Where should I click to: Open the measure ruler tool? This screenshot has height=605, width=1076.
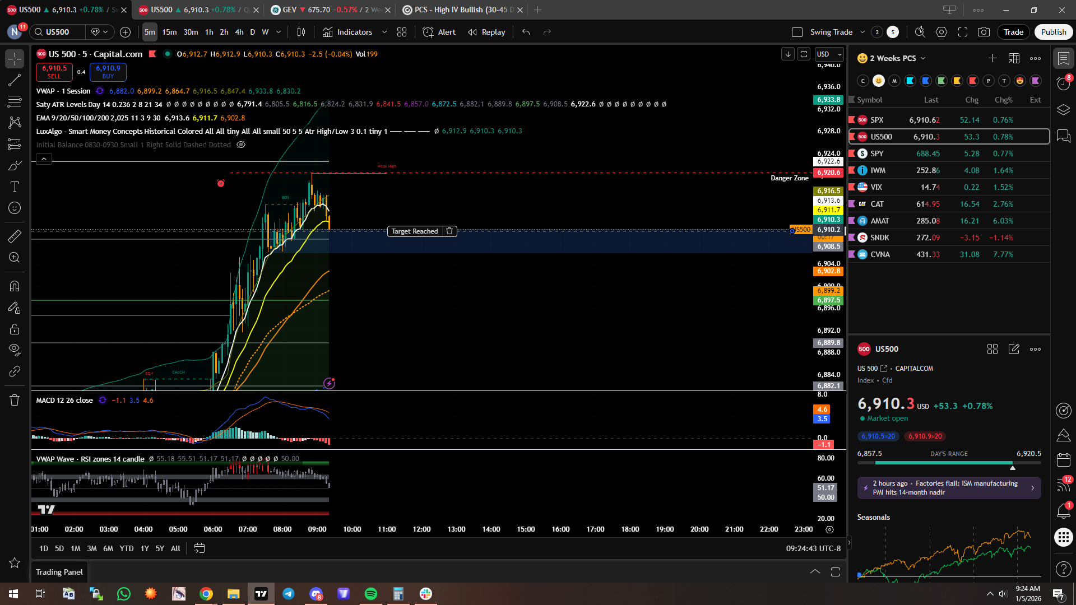(15, 236)
